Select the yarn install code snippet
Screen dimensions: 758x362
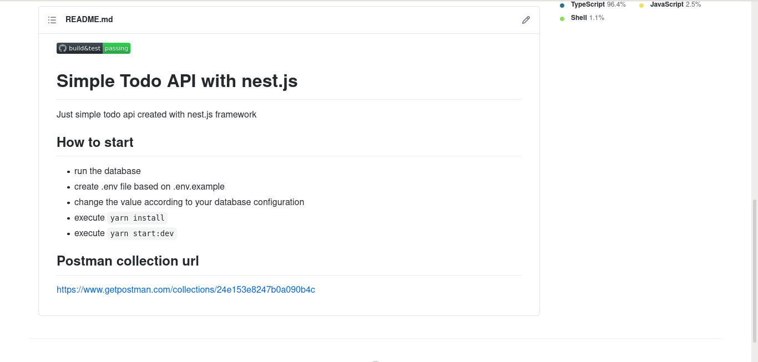point(137,218)
